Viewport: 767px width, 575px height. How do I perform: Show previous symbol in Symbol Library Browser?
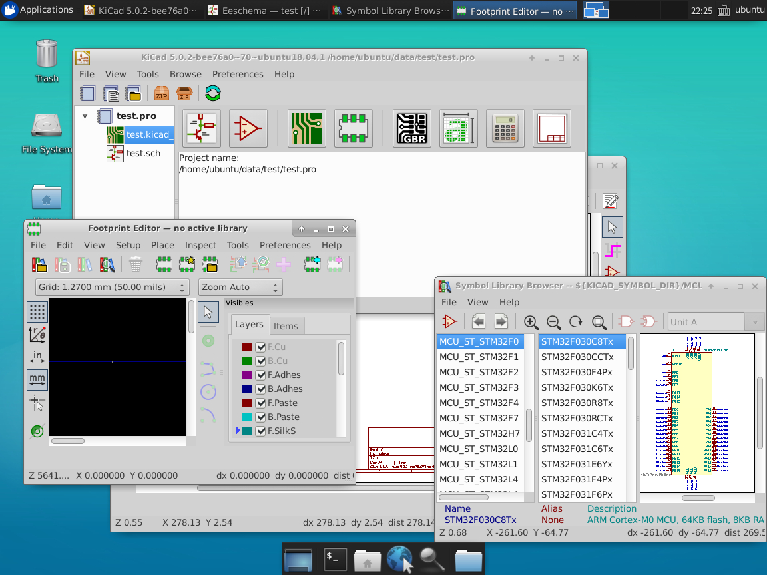click(x=479, y=321)
